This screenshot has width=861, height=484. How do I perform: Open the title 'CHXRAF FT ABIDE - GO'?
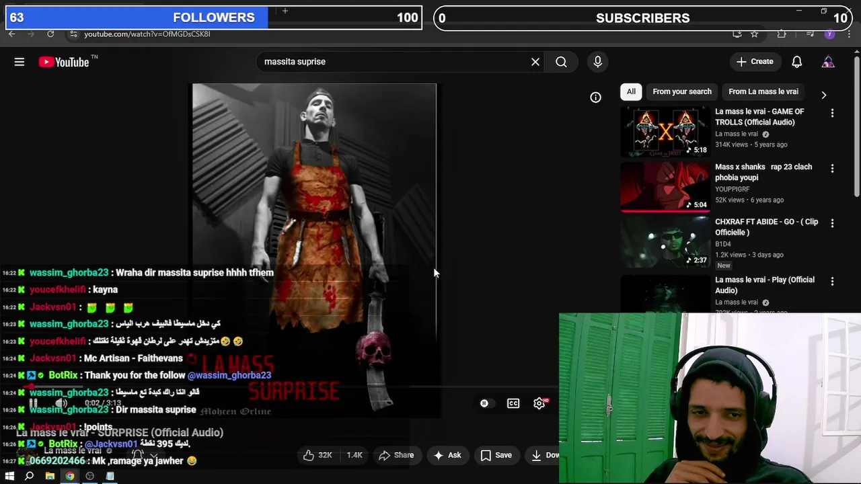(x=766, y=227)
